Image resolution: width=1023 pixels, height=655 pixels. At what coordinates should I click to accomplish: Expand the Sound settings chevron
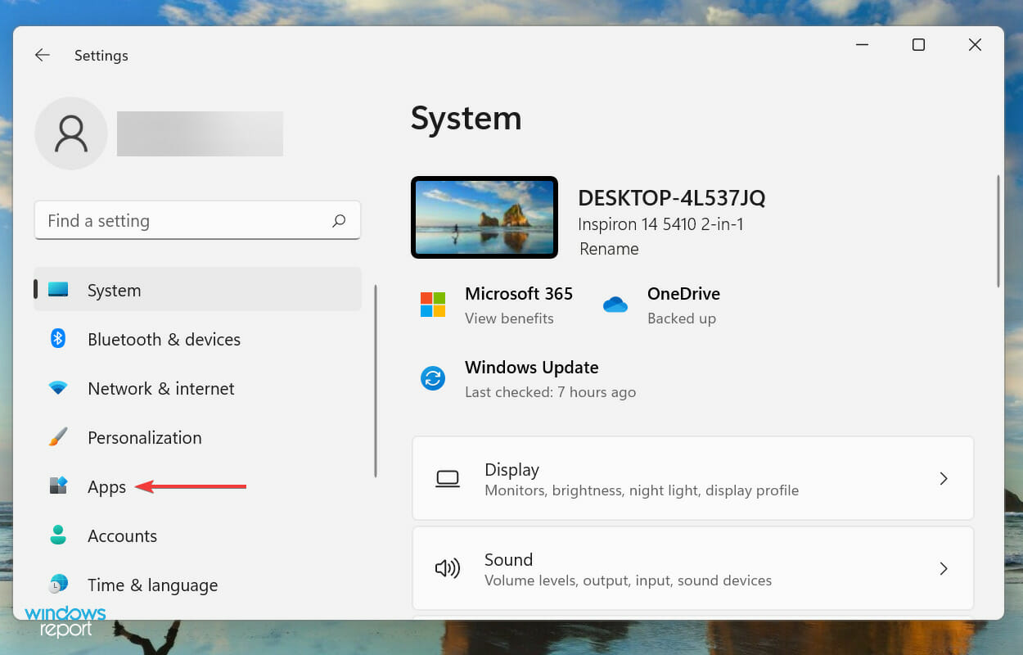944,568
